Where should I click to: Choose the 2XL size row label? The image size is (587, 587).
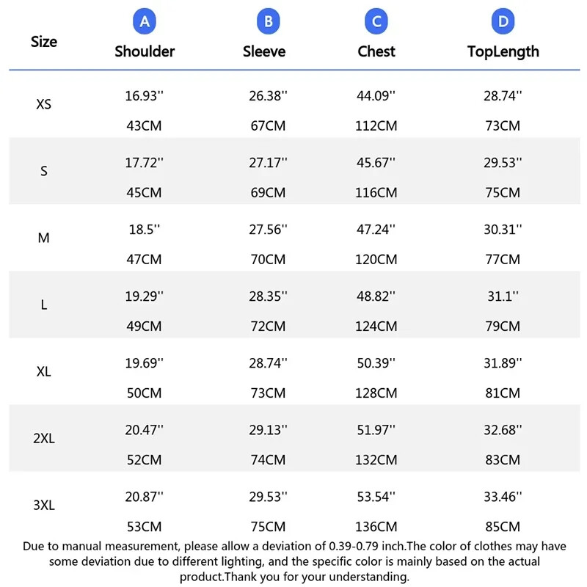click(44, 439)
